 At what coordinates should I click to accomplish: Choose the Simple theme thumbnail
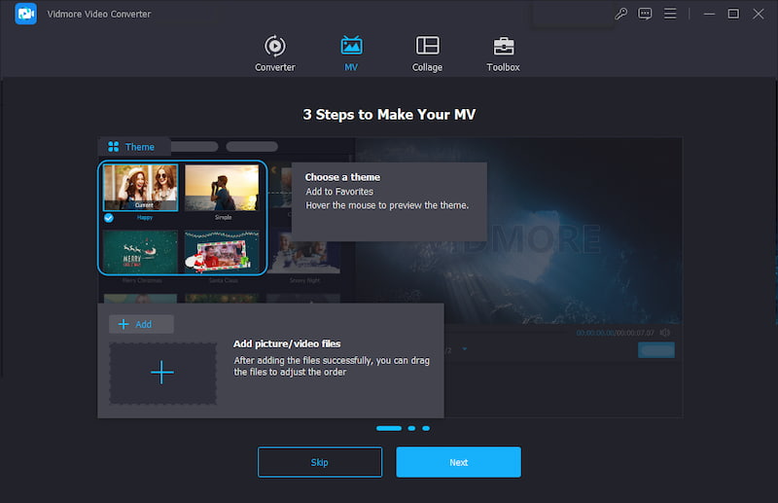coord(222,188)
